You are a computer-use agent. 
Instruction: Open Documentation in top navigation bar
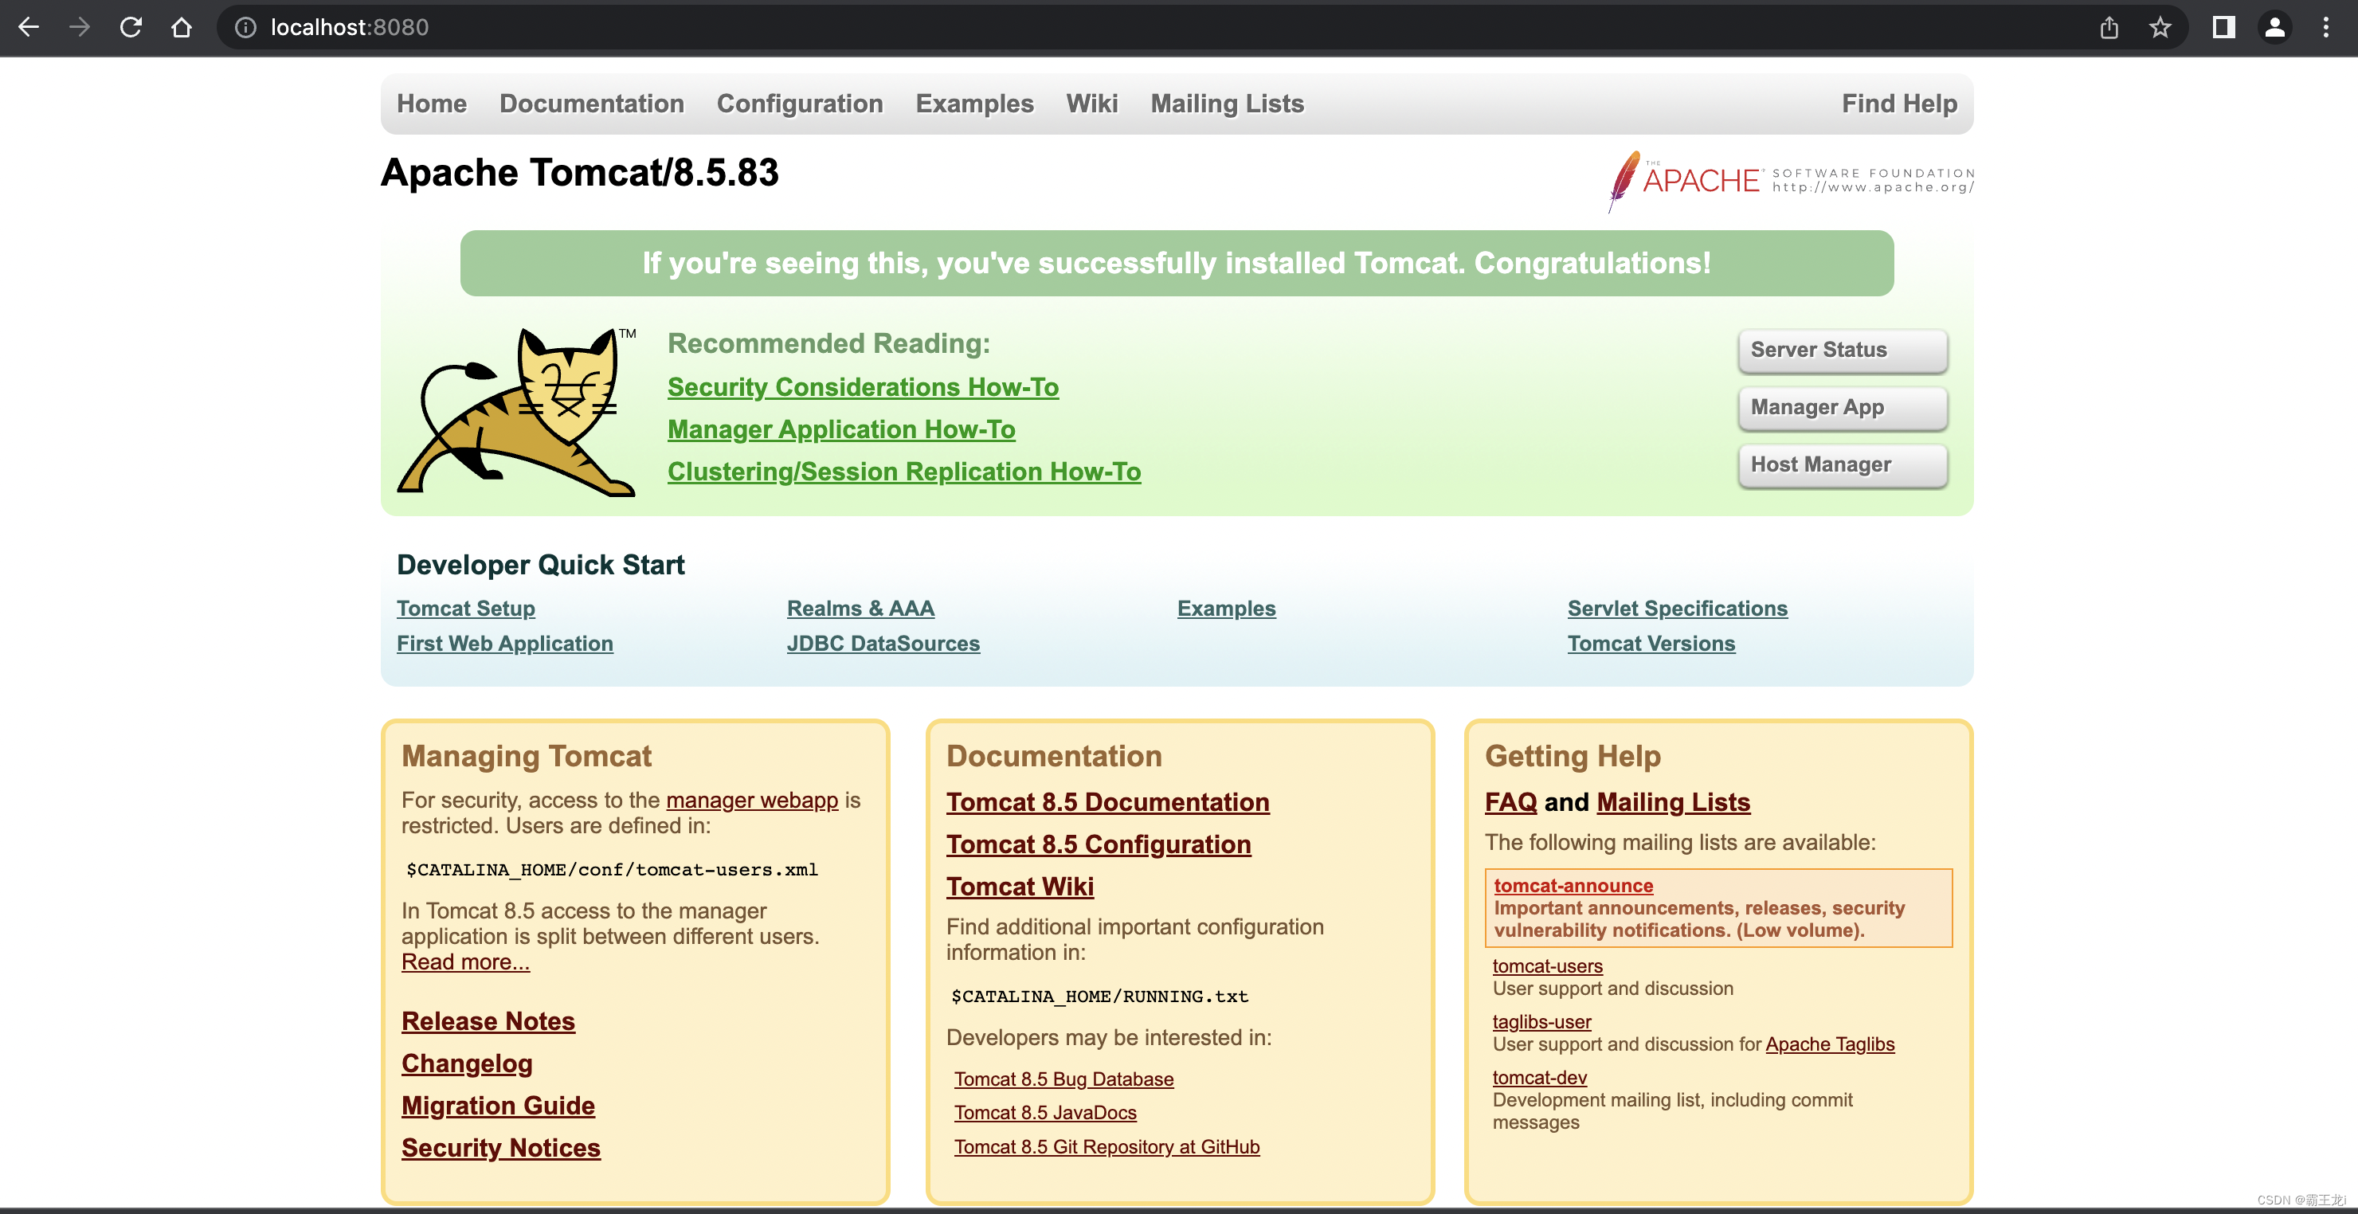click(x=591, y=104)
